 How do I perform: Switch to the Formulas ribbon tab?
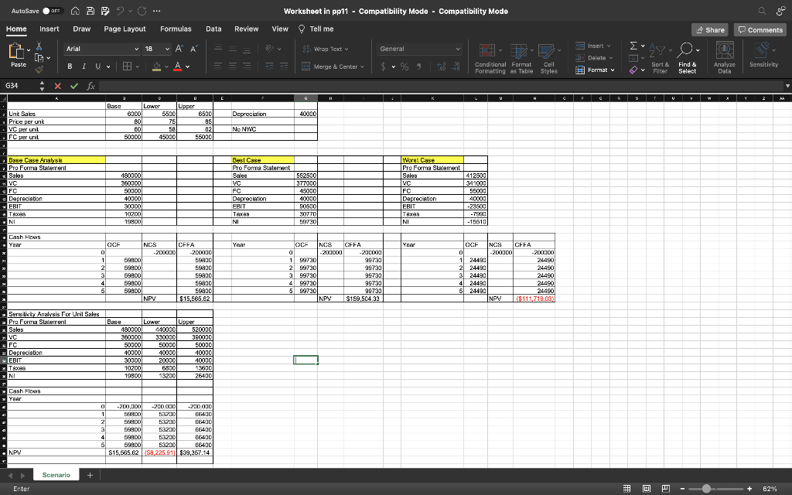(x=176, y=29)
